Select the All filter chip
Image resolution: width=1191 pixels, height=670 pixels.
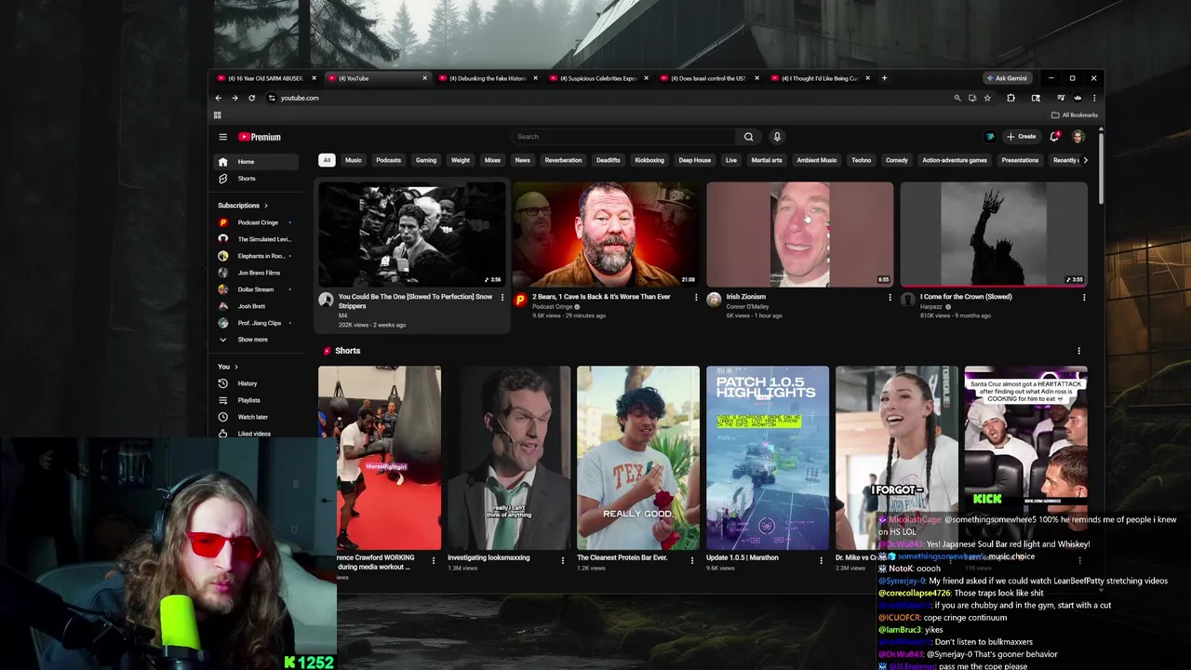click(x=327, y=160)
